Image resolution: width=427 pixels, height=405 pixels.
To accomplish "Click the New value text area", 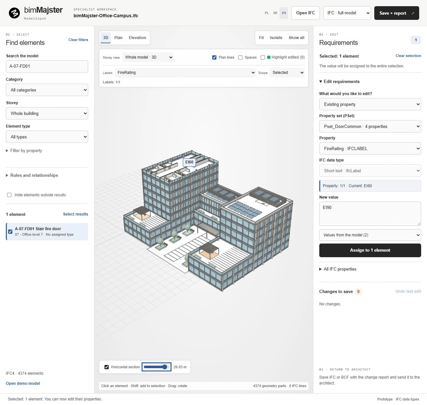I will pos(370,214).
